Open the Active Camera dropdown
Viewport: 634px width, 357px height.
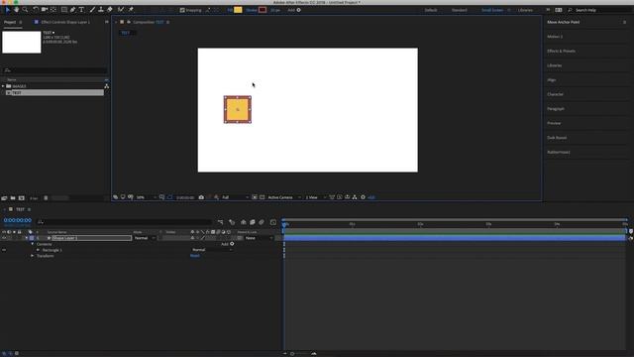coord(284,197)
